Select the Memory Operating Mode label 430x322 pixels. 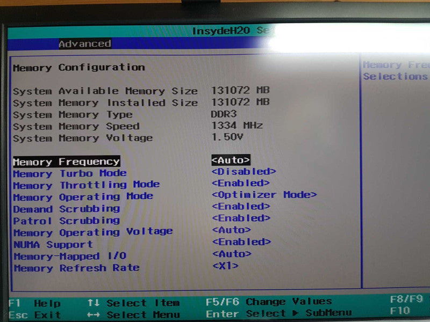(83, 197)
